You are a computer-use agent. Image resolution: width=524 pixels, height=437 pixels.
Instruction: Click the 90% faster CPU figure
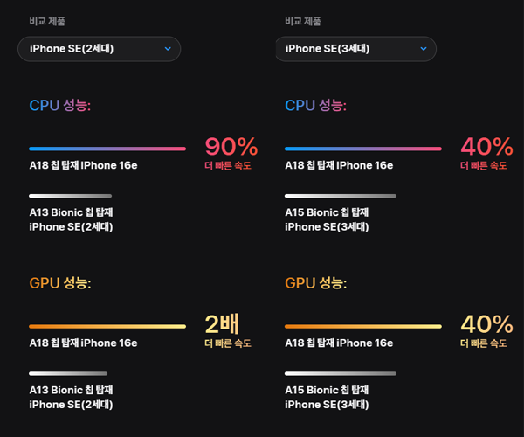(x=231, y=147)
